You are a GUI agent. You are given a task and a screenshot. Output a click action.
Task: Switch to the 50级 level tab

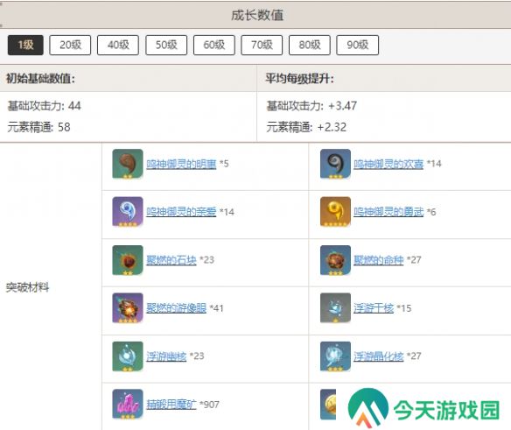click(x=166, y=45)
